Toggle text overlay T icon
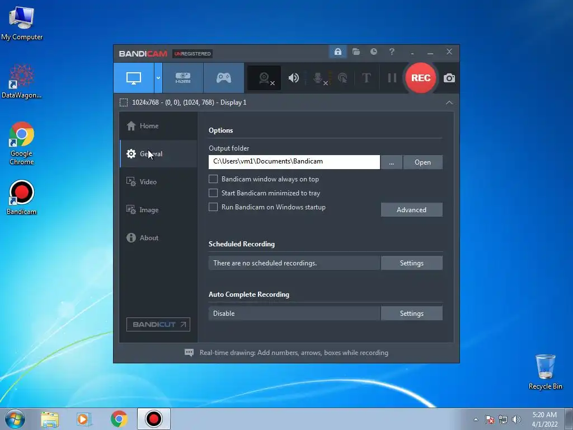The width and height of the screenshot is (573, 430). [366, 78]
